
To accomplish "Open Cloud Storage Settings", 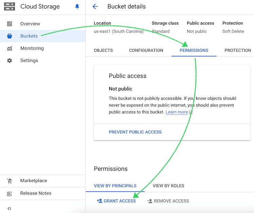I will point(29,61).
